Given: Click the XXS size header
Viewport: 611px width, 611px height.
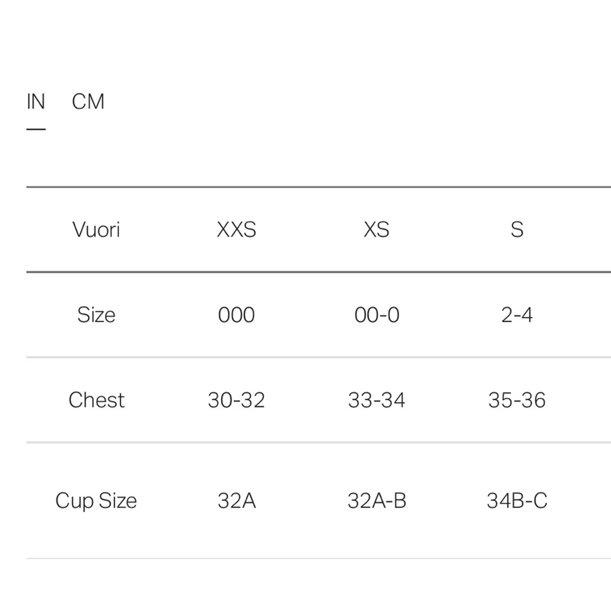Looking at the screenshot, I should click(236, 230).
